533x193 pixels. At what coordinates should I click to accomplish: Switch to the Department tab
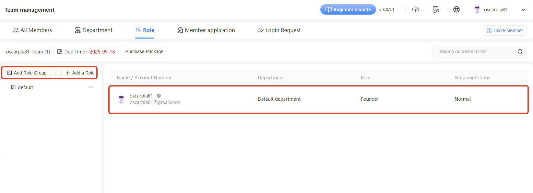94,30
